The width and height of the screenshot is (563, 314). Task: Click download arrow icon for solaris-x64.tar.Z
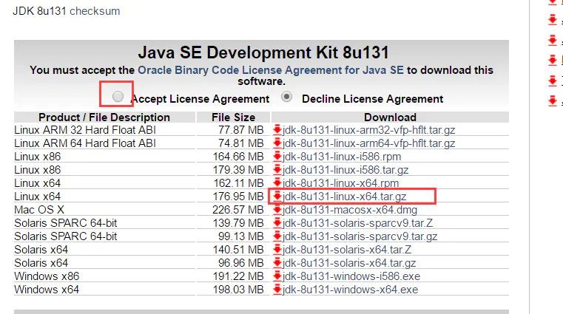(277, 250)
